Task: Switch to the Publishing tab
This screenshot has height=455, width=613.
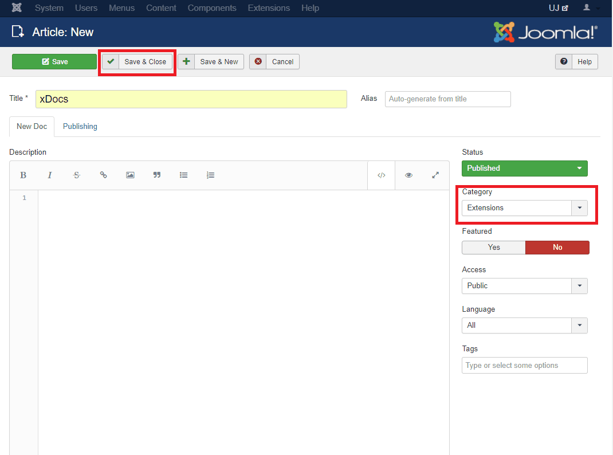Action: click(x=80, y=127)
